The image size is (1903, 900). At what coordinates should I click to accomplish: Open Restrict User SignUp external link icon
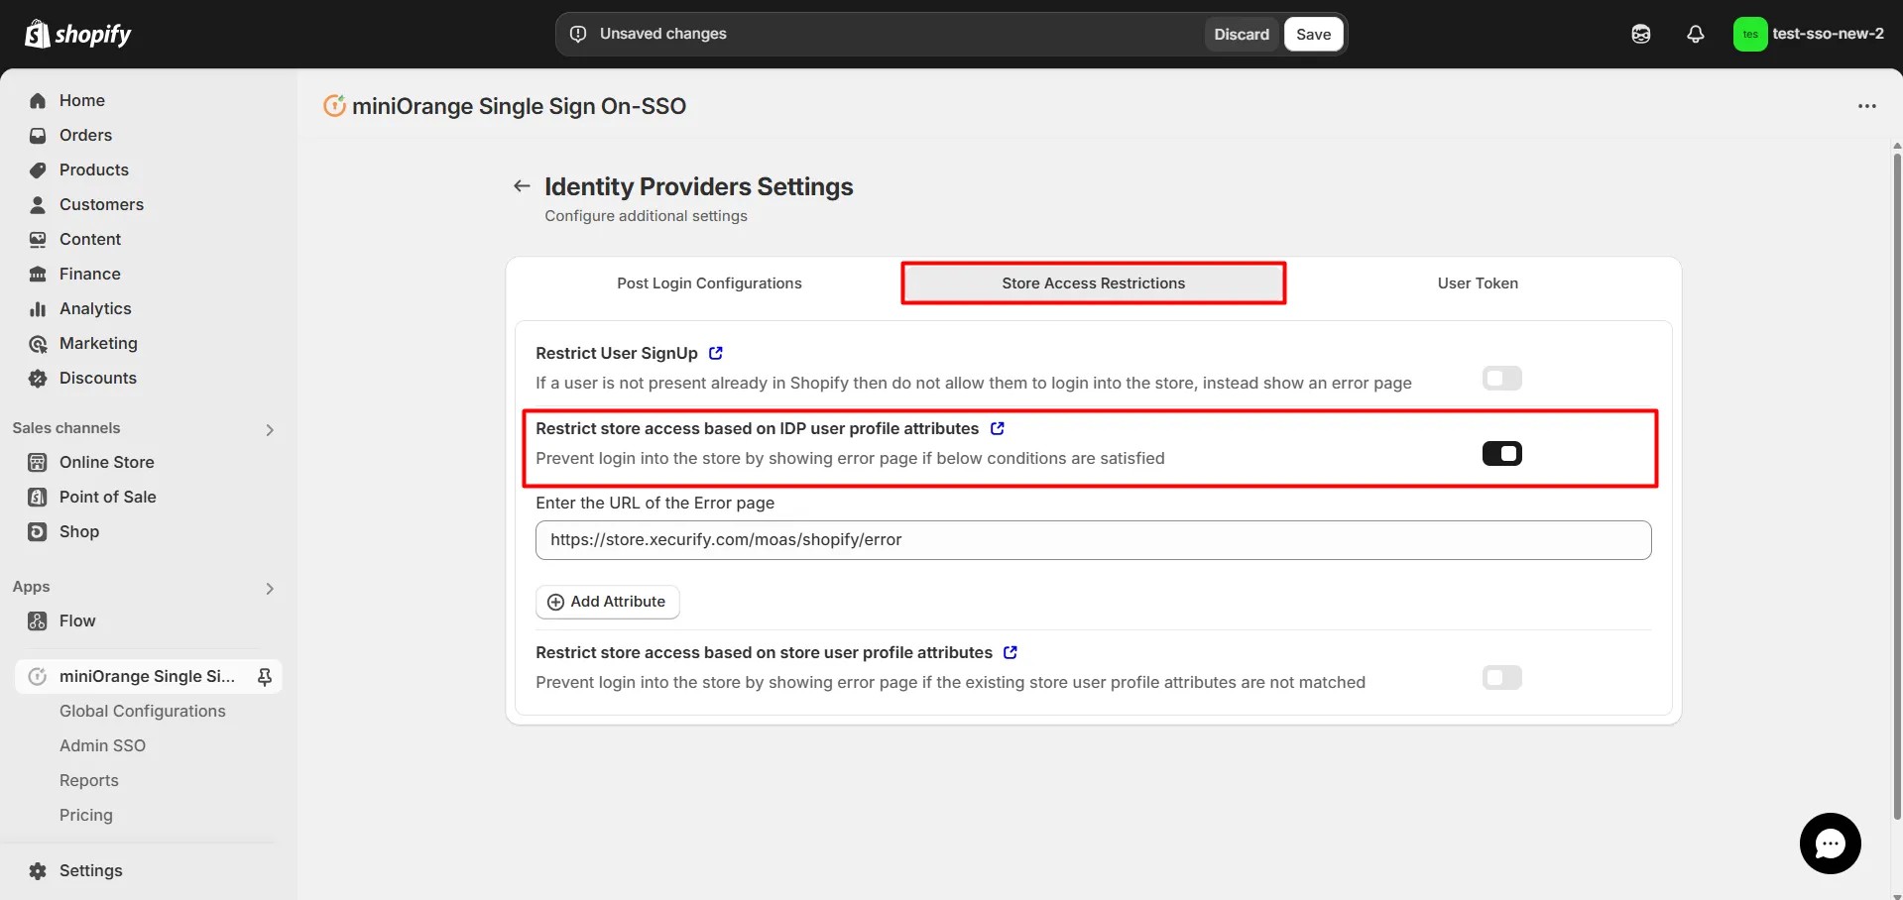(x=716, y=353)
